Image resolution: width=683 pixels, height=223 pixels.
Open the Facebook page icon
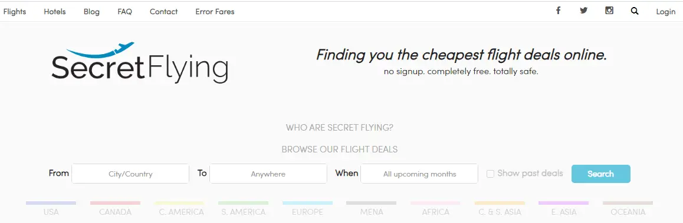(558, 11)
